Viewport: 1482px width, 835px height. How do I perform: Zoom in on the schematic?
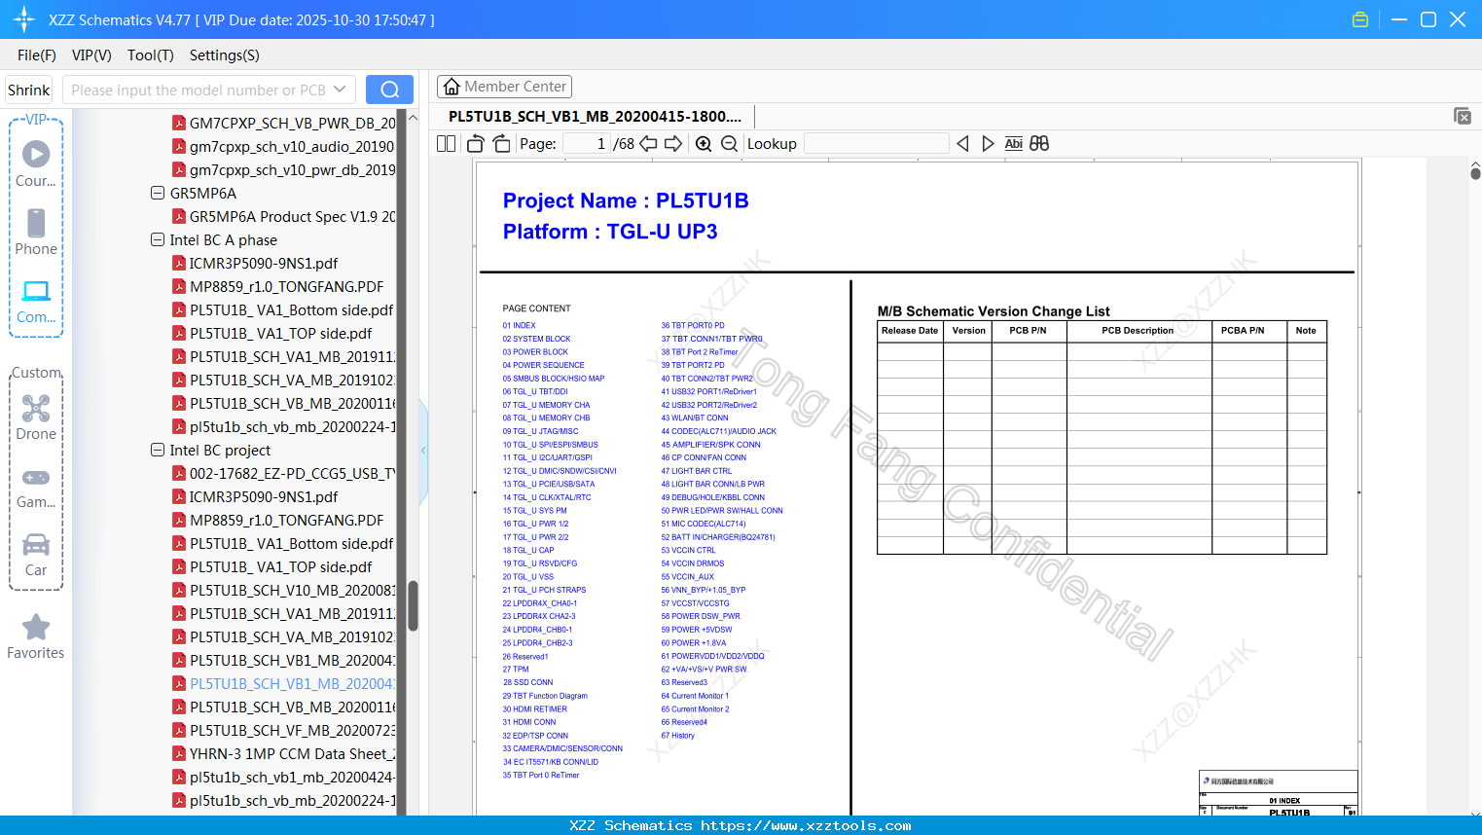[704, 144]
